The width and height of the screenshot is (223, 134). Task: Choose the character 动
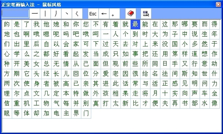pos(214,64)
